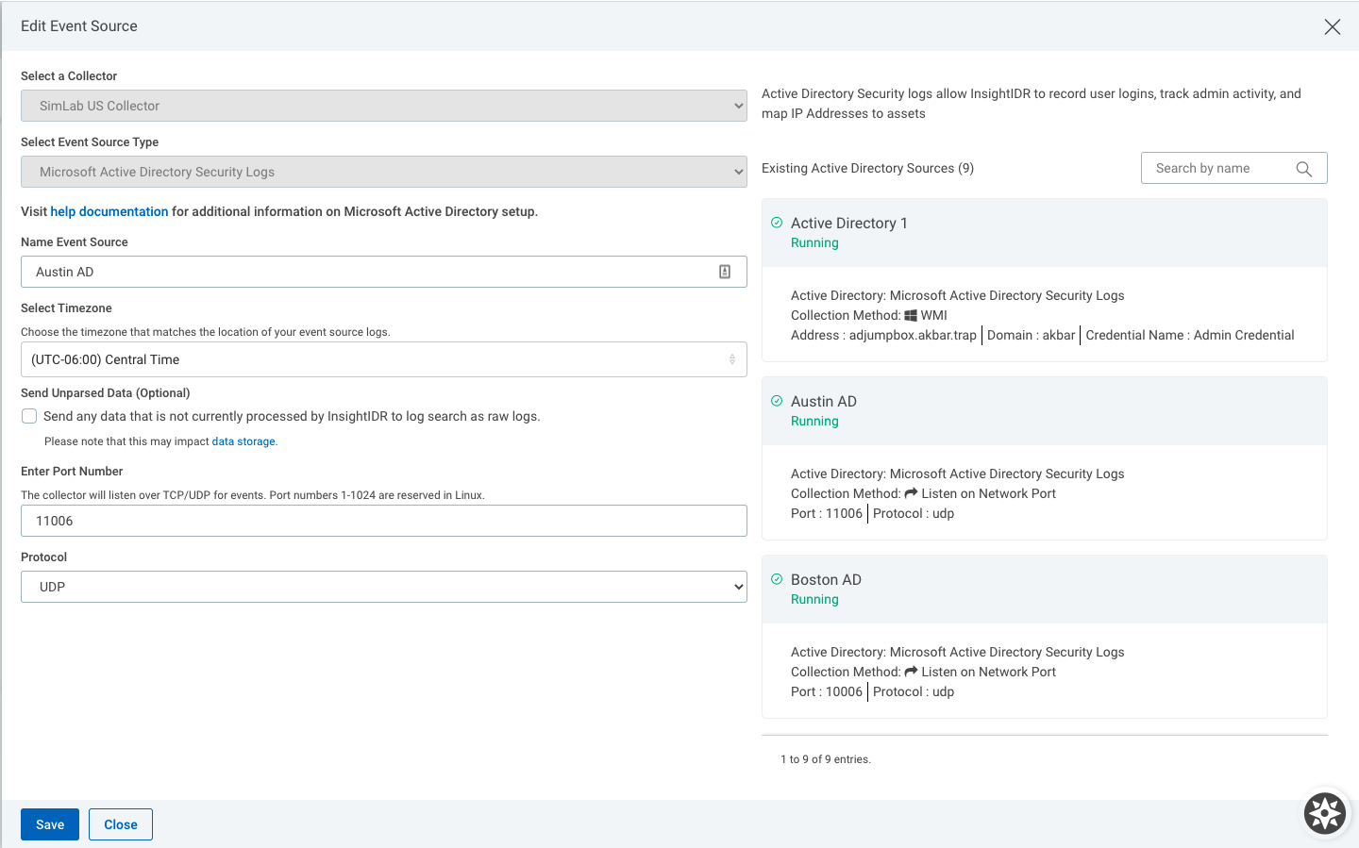Click the Boston AD status check icon

[777, 579]
